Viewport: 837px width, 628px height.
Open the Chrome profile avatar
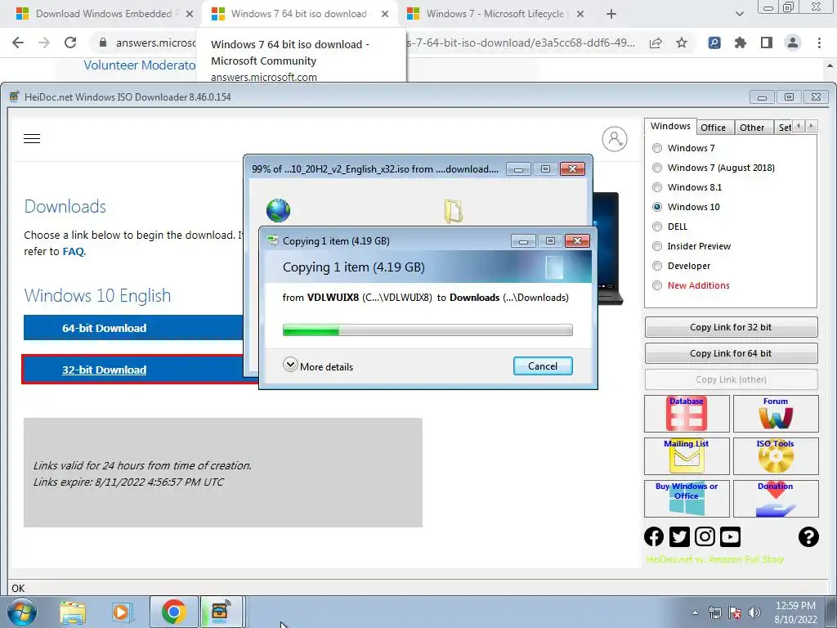tap(793, 43)
